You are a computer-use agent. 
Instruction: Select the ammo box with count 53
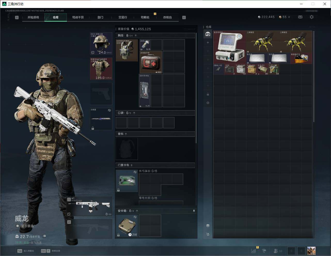[x=274, y=69]
